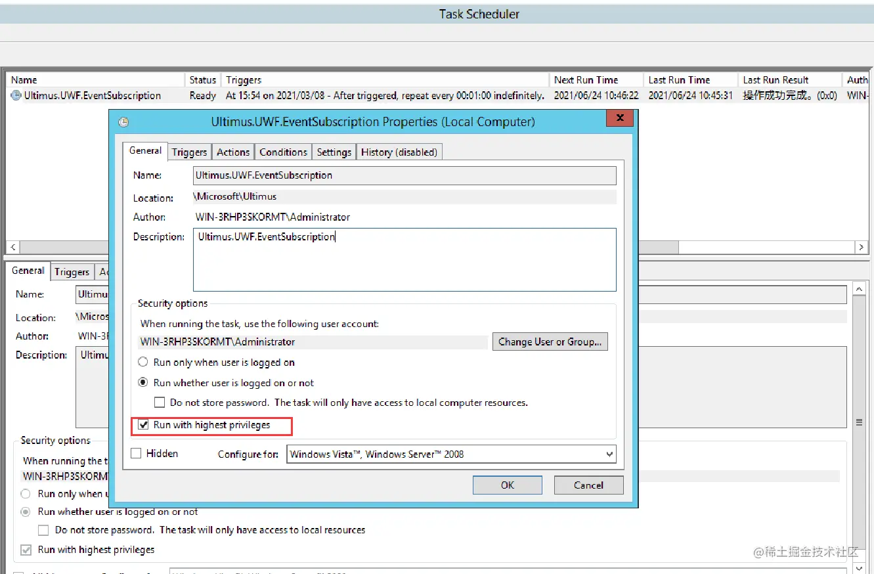Click the Triggers column header in the task list
The width and height of the screenshot is (874, 574).
[385, 79]
